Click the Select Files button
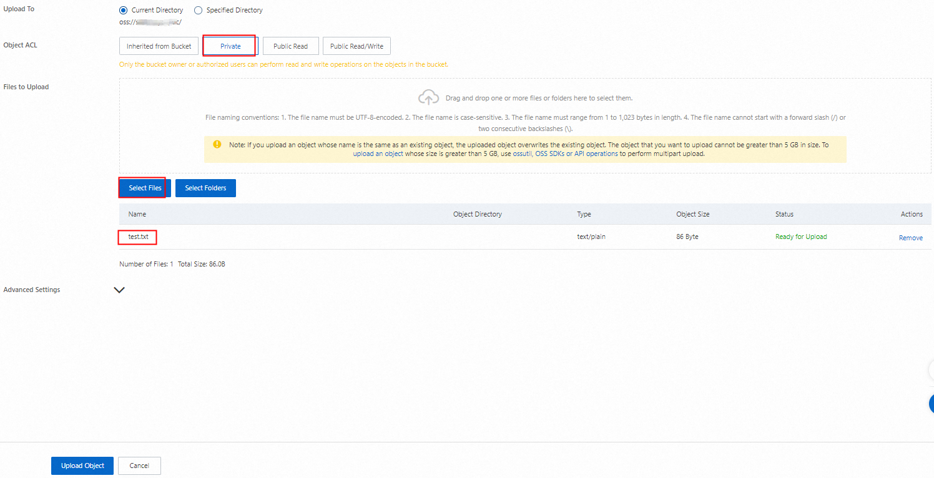The height and width of the screenshot is (478, 934). click(x=145, y=188)
